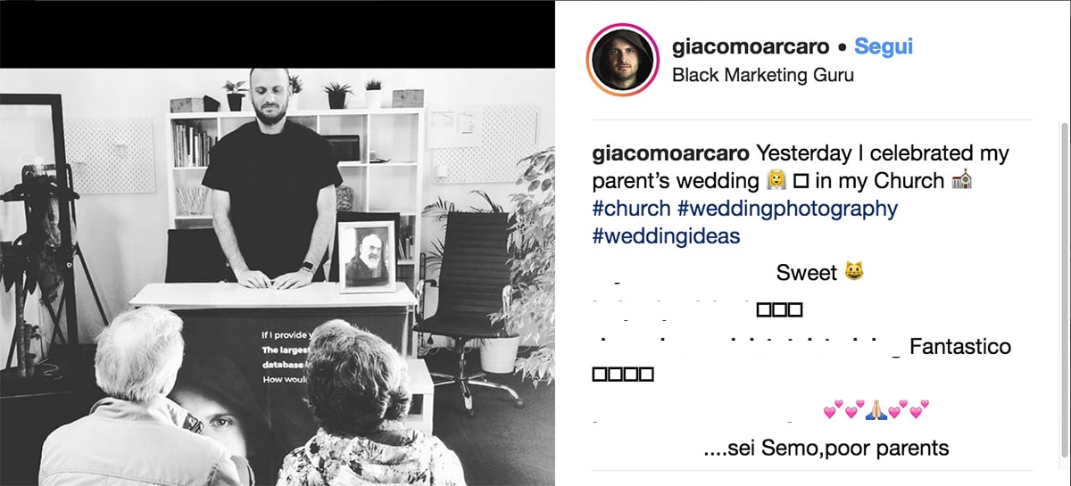Click the banner text on the desk front
This screenshot has width=1071, height=486.
click(285, 357)
